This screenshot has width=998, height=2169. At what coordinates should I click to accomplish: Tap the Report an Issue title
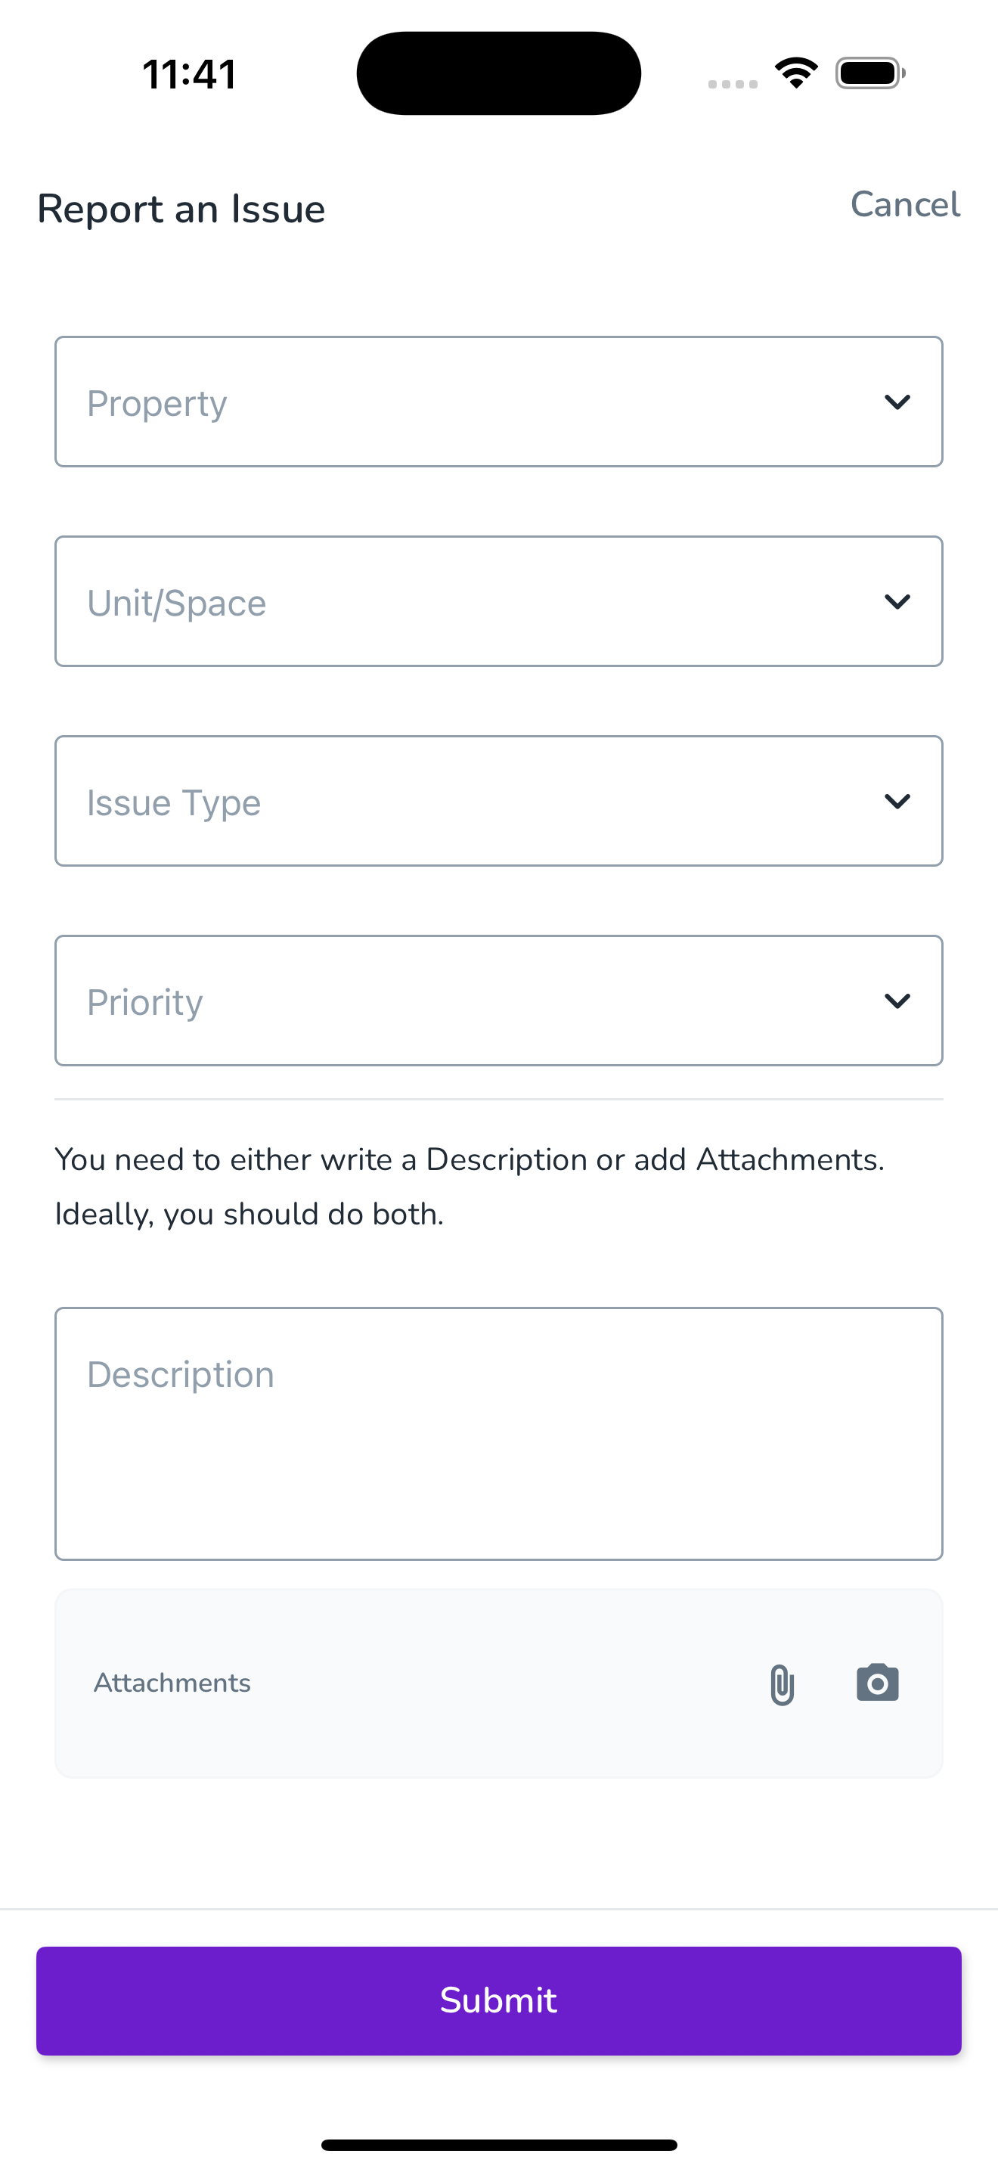181,209
